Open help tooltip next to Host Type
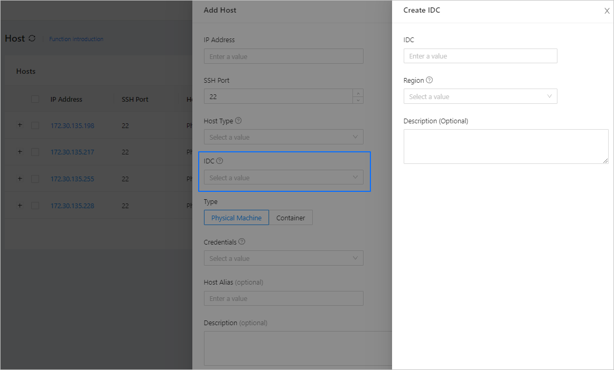This screenshot has height=370, width=614. [x=238, y=121]
